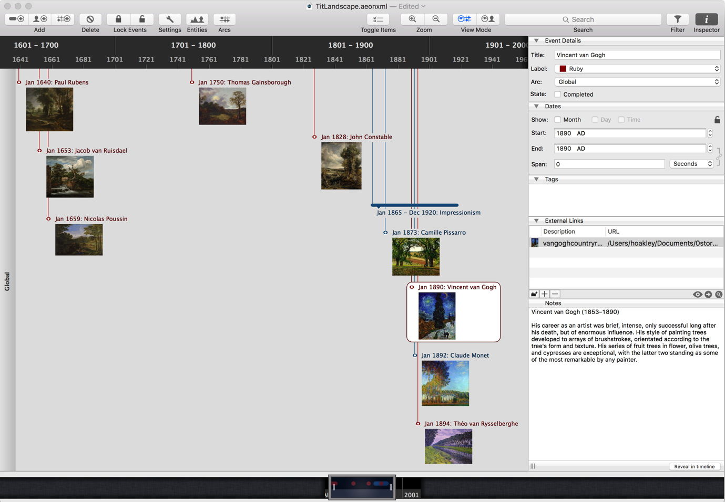Click the Delete toolbar icon
This screenshot has height=502, width=725.
coord(90,19)
